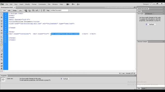Preview the page in browser

click(30, 10)
